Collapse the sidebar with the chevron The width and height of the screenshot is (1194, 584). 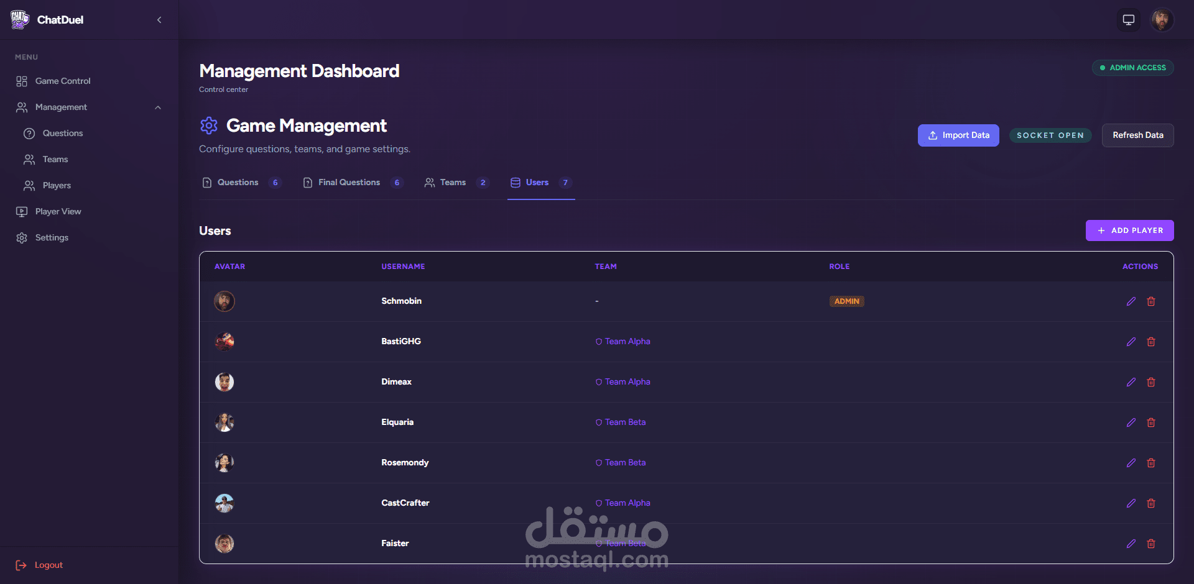tap(159, 20)
